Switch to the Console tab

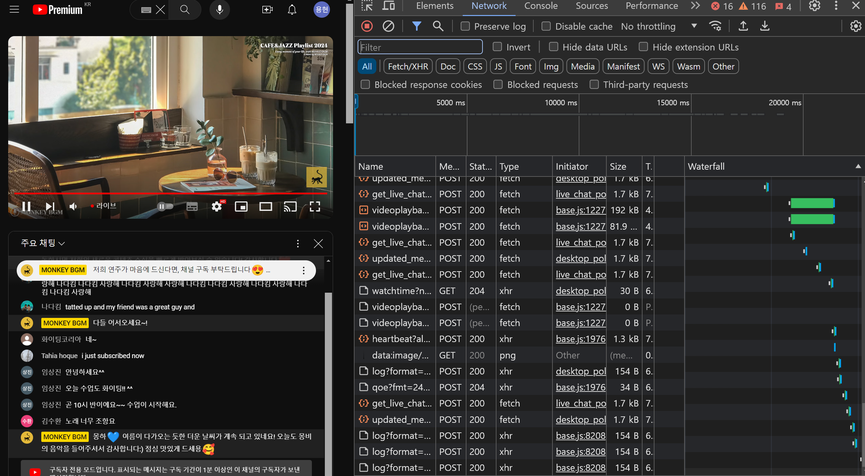point(541,6)
